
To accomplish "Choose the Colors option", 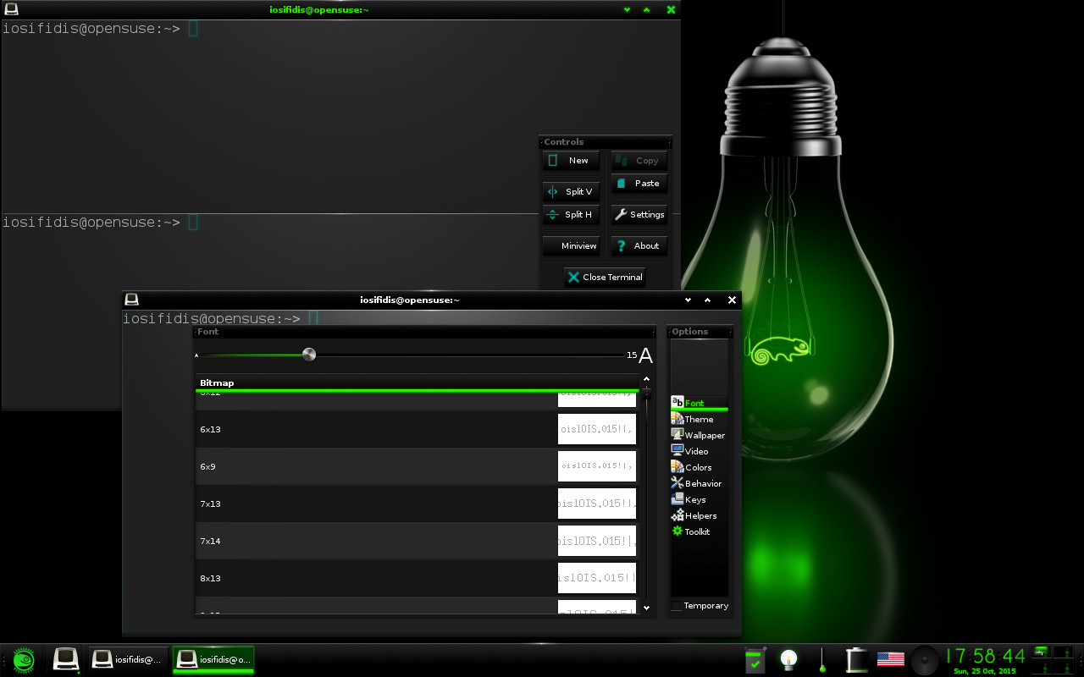I will pyautogui.click(x=697, y=468).
